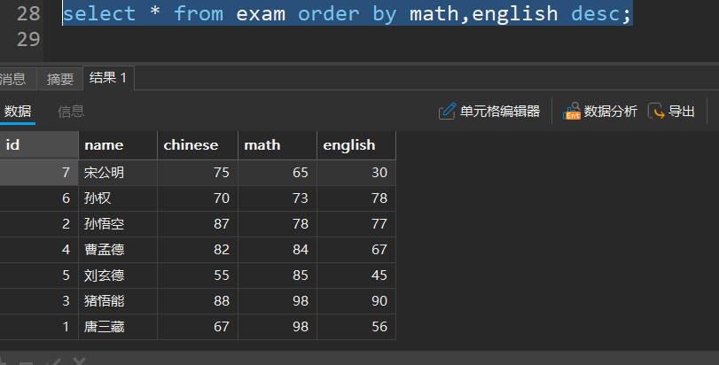The image size is (719, 365).
Task: Click math score 84 for 曹孟德
Action: coord(277,250)
